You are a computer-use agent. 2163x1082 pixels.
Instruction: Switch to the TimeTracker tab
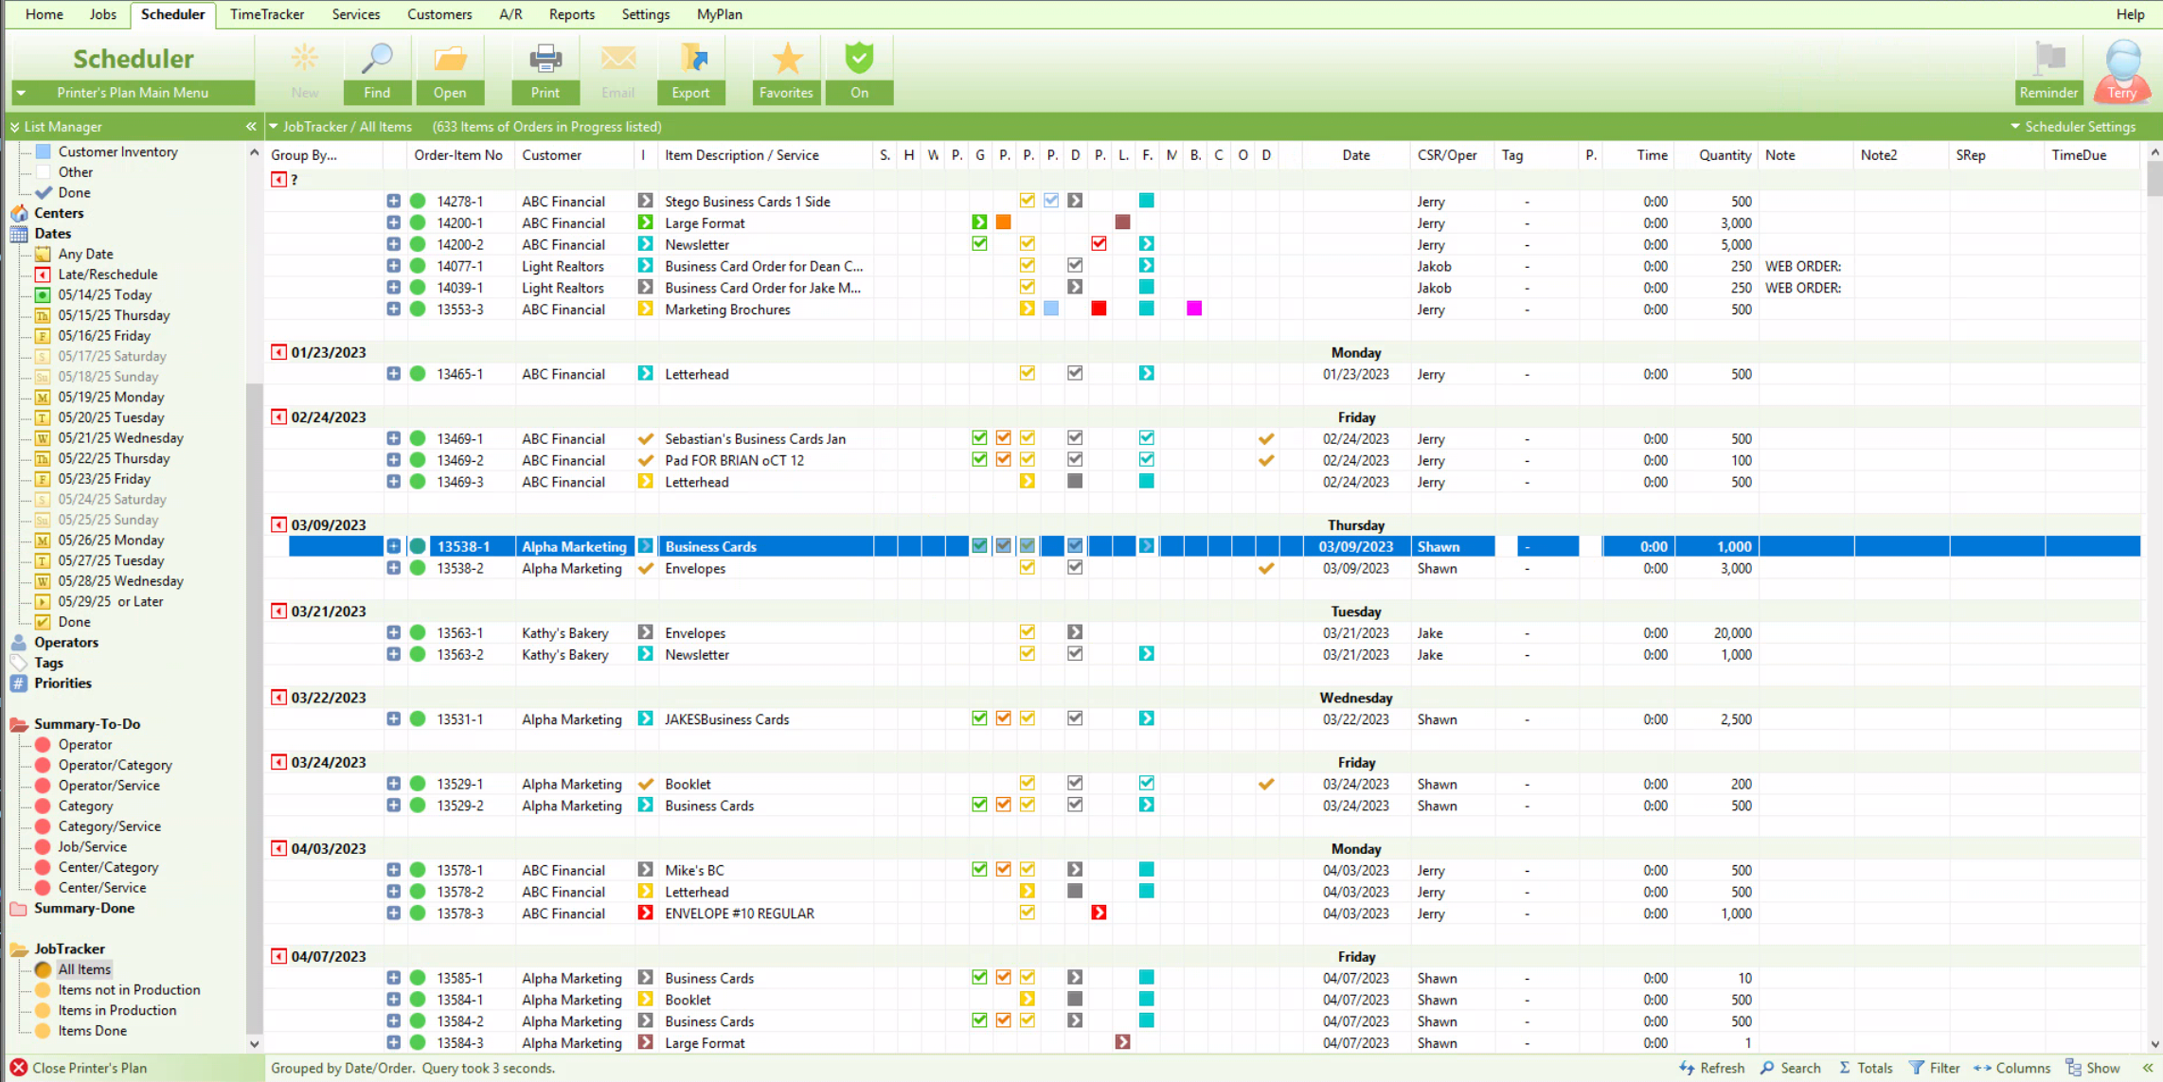click(267, 14)
